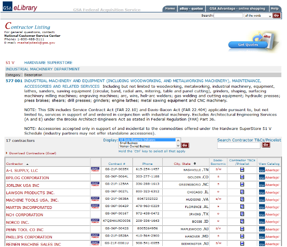Open the 'all the words' search dropdown
Screen dimensions: 287x247
258,16
